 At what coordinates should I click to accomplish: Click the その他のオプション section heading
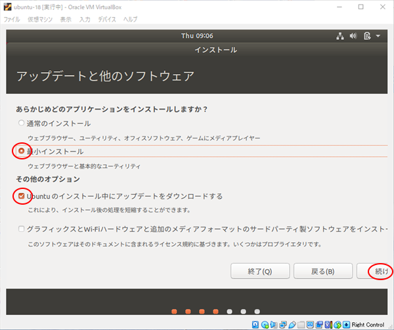pyautogui.click(x=48, y=179)
